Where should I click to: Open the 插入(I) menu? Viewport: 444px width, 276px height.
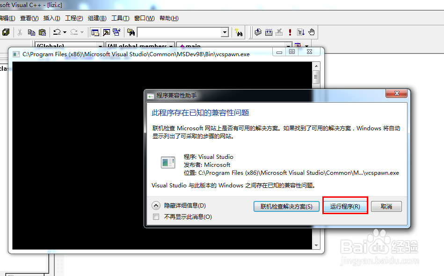(51, 18)
